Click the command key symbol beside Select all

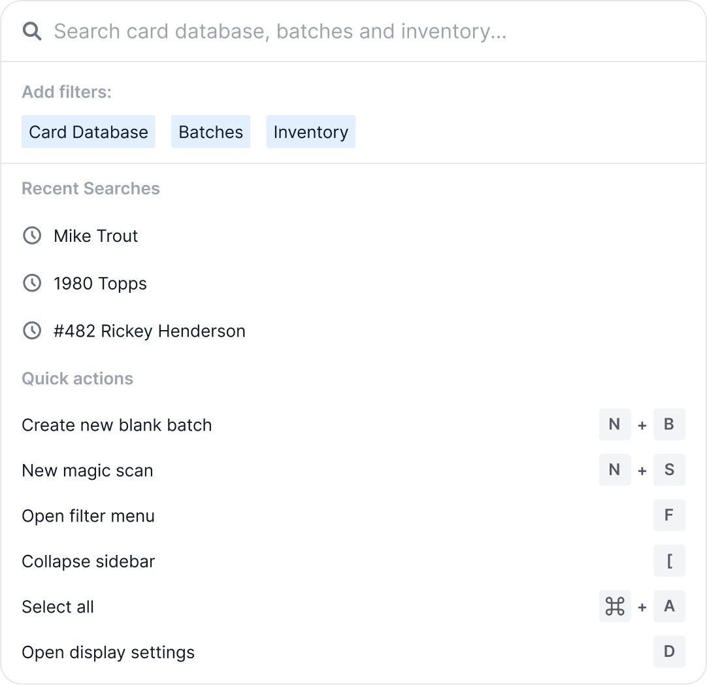click(x=614, y=606)
